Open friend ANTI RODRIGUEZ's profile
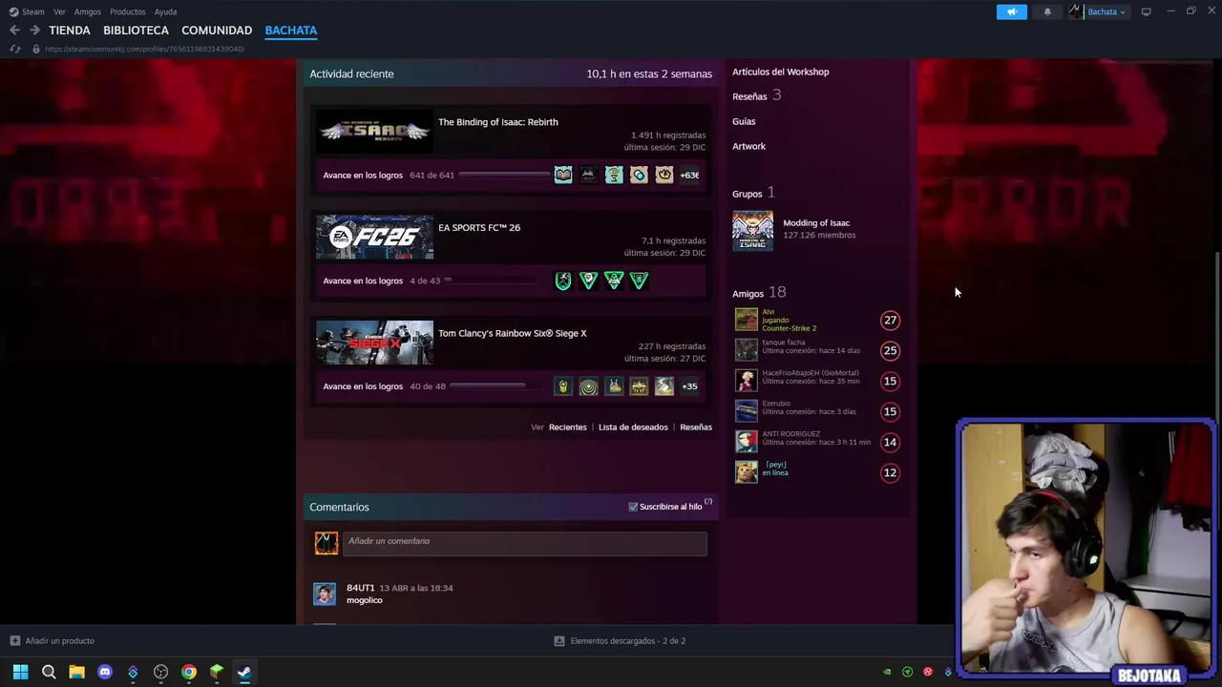Viewport: 1222px width, 687px height. click(x=818, y=442)
